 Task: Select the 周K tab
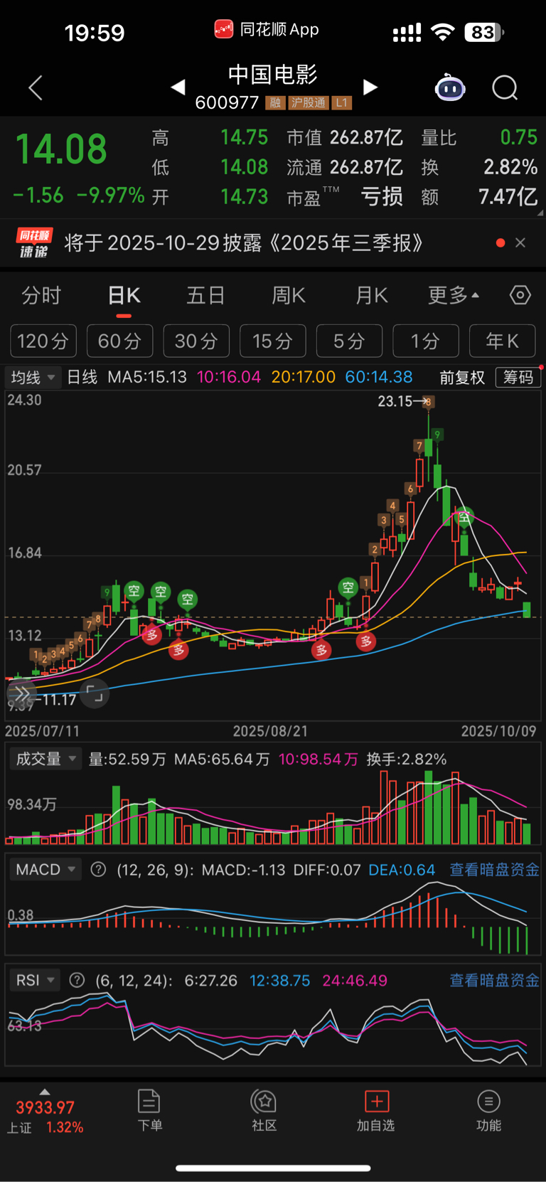pyautogui.click(x=289, y=296)
